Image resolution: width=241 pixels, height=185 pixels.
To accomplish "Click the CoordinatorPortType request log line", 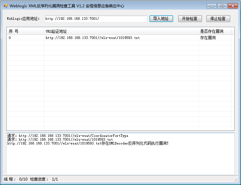I will [68, 136].
